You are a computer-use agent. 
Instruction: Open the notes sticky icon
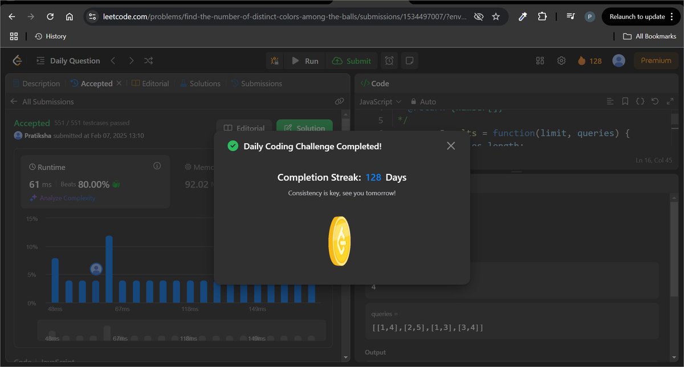(409, 60)
